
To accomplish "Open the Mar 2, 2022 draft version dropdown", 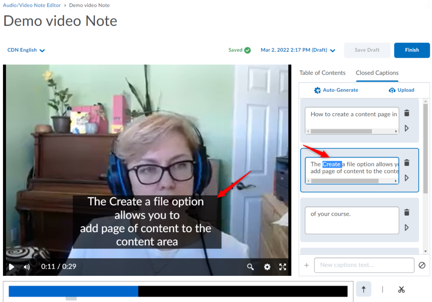I will (298, 50).
